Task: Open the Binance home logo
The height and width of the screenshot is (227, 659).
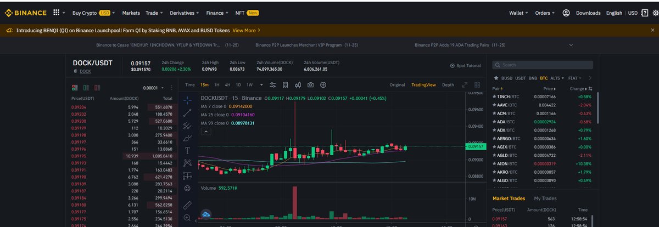Action: pos(26,13)
